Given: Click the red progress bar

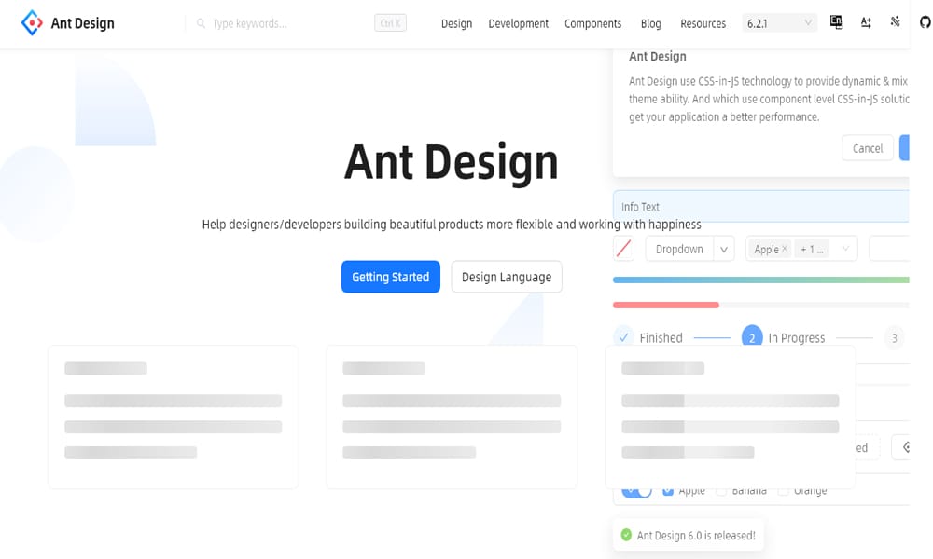Looking at the screenshot, I should point(665,305).
